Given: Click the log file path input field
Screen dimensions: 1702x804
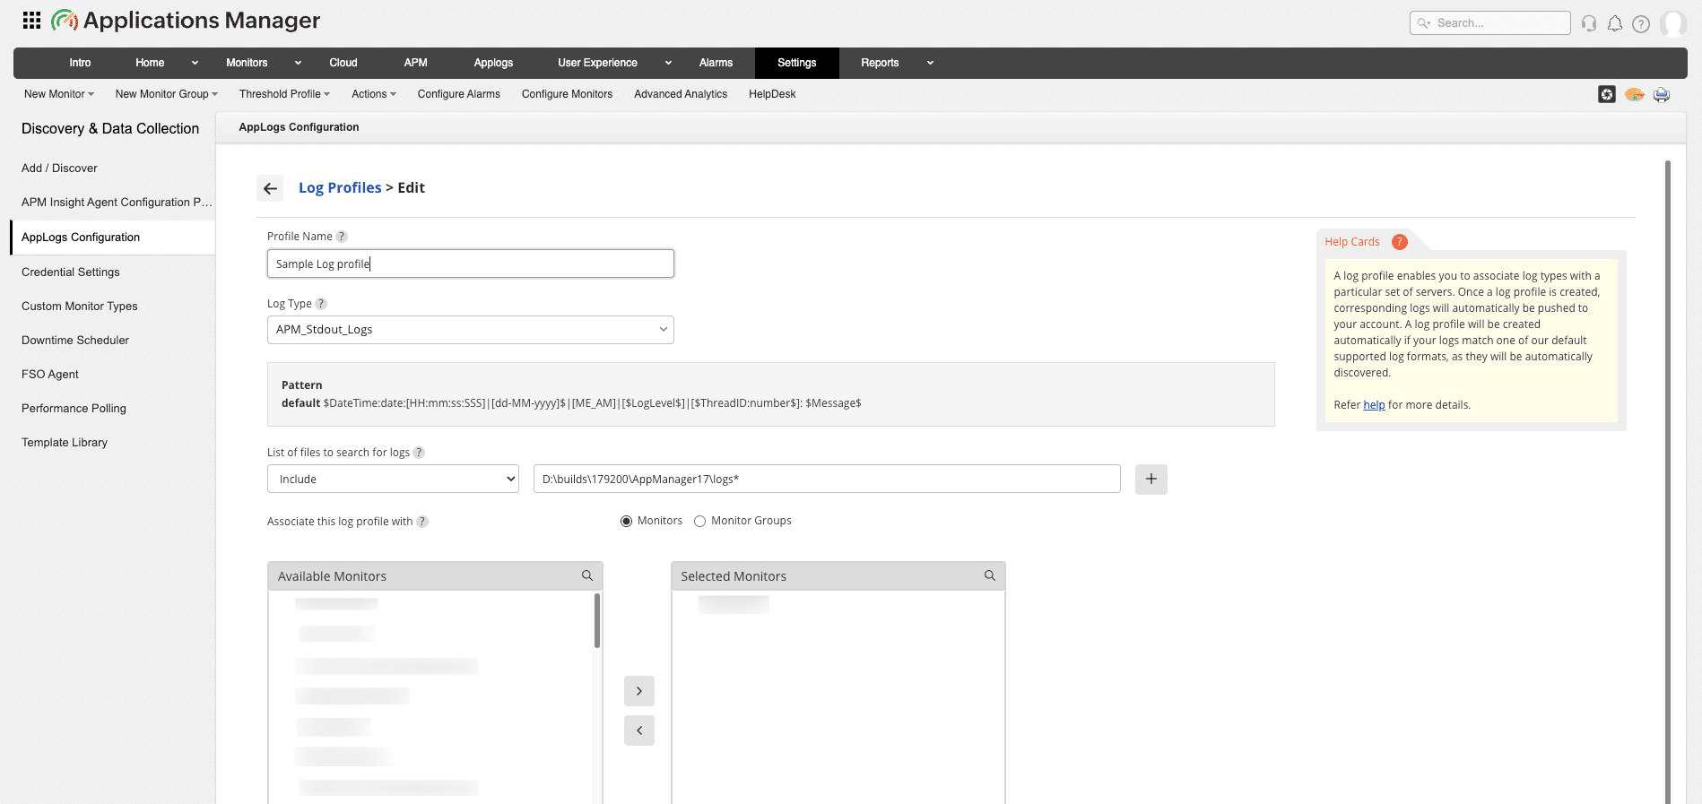Looking at the screenshot, I should click(x=827, y=480).
